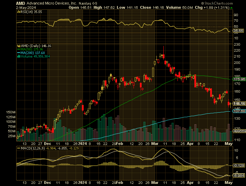Click the MA(200) 137.68 legend text

33,53
